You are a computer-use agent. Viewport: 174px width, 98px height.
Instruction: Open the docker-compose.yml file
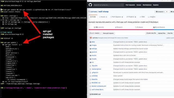pos(99,86)
